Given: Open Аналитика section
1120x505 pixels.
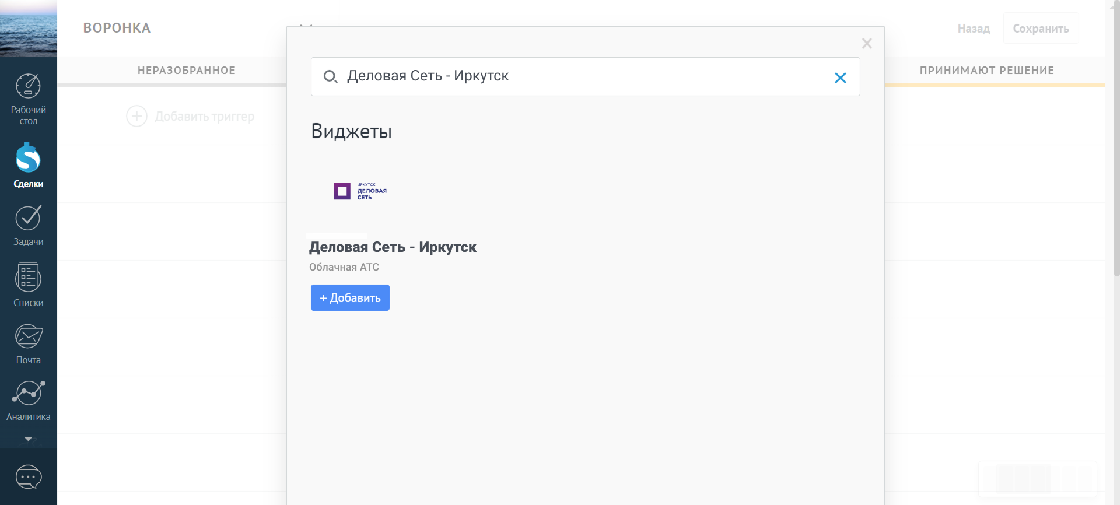Looking at the screenshot, I should 28,401.
